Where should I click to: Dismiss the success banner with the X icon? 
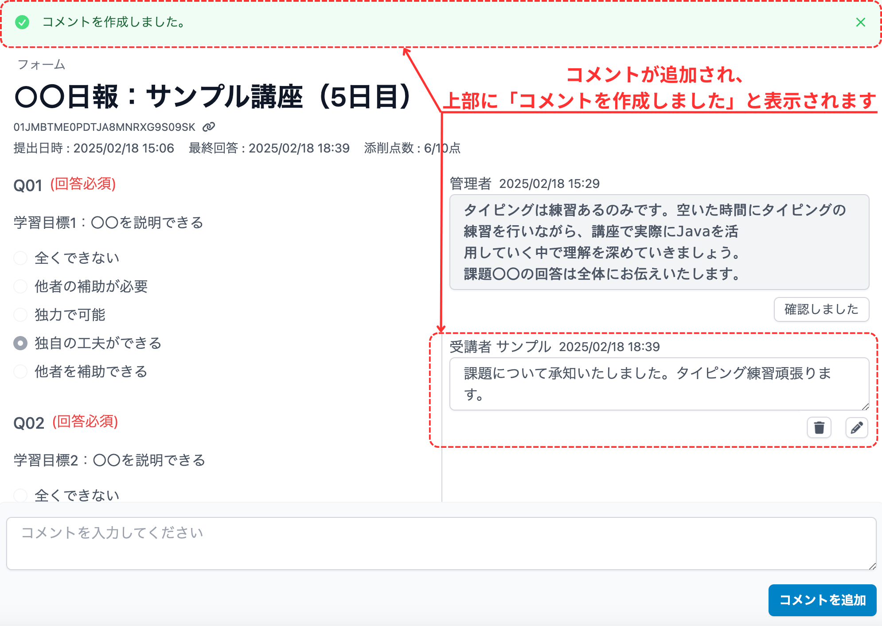[x=860, y=22]
